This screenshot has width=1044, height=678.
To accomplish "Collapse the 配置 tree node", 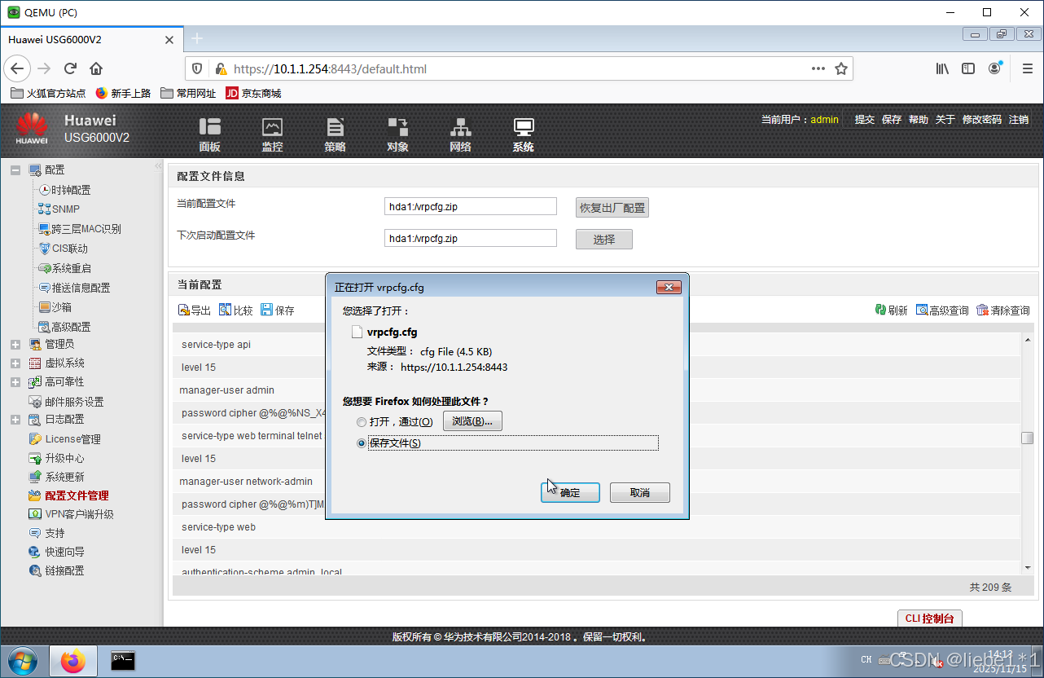I will pyautogui.click(x=15, y=170).
